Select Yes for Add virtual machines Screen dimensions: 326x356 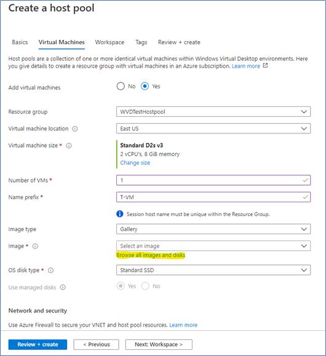pyautogui.click(x=145, y=86)
